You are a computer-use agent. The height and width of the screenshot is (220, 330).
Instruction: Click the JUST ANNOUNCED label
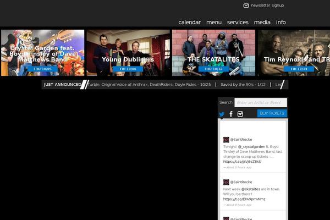(x=63, y=85)
